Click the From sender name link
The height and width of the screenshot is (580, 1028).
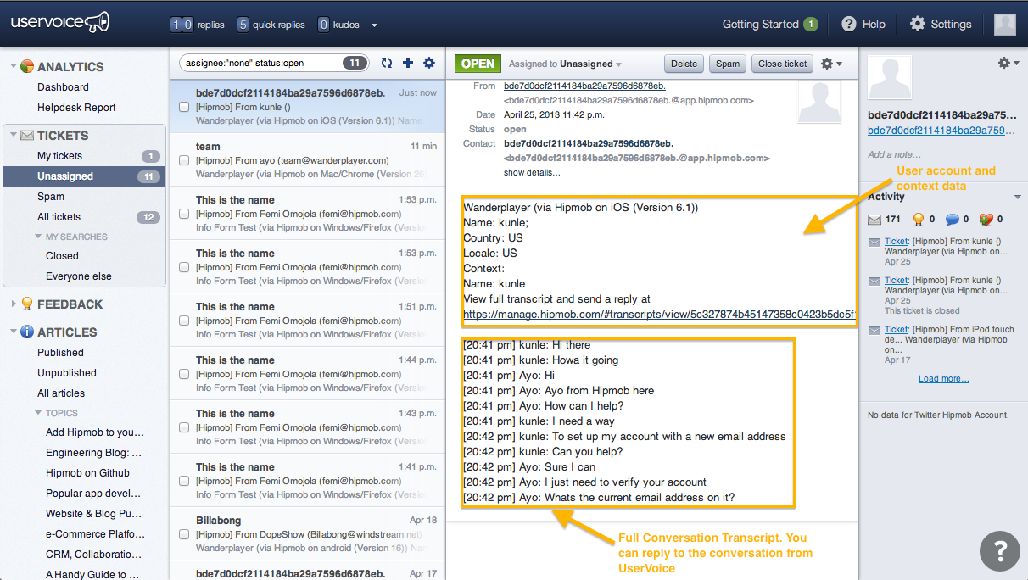[584, 86]
